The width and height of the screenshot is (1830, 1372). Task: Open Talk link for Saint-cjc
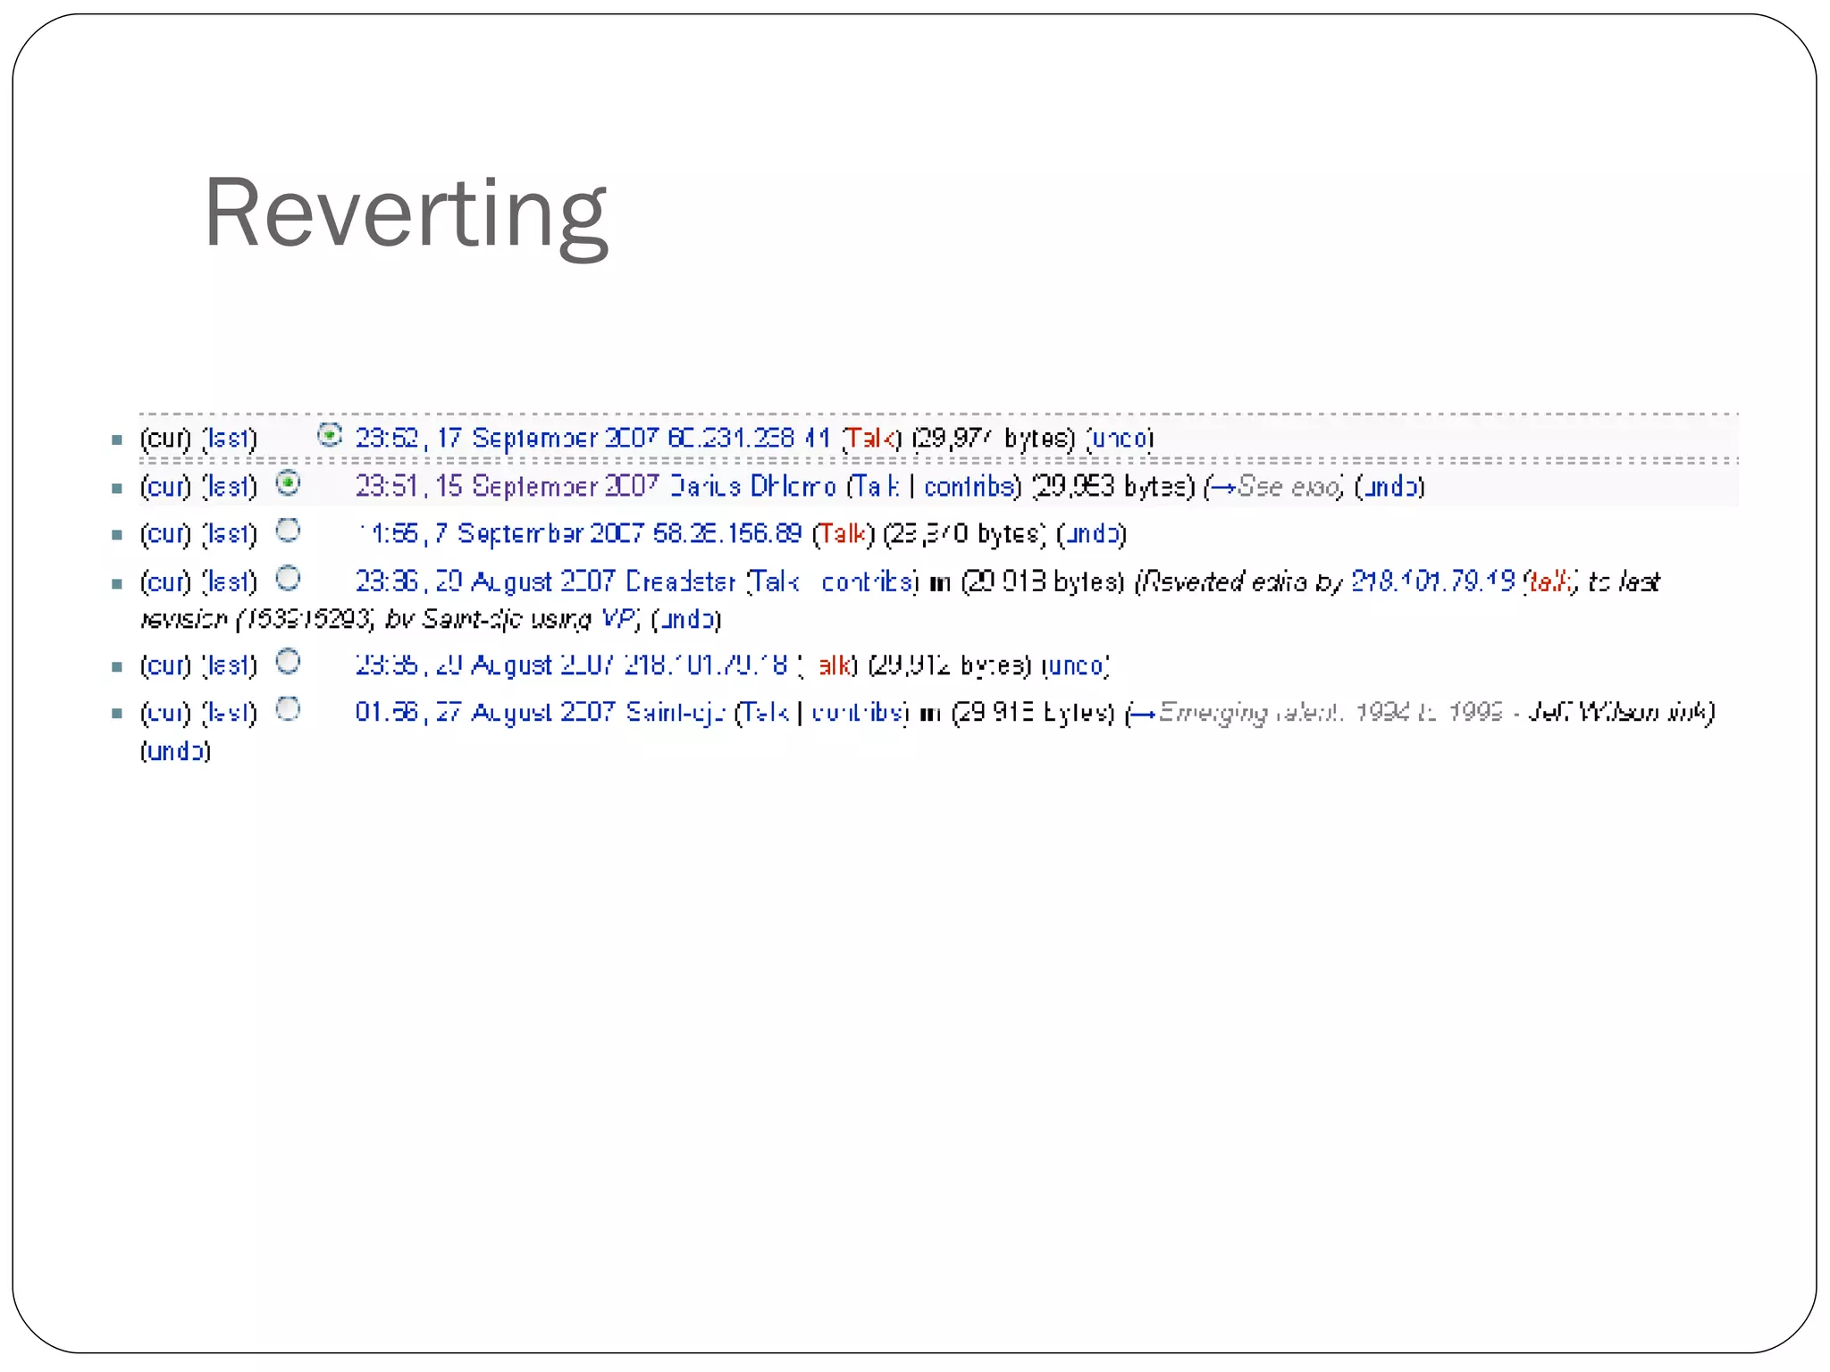coord(765,712)
